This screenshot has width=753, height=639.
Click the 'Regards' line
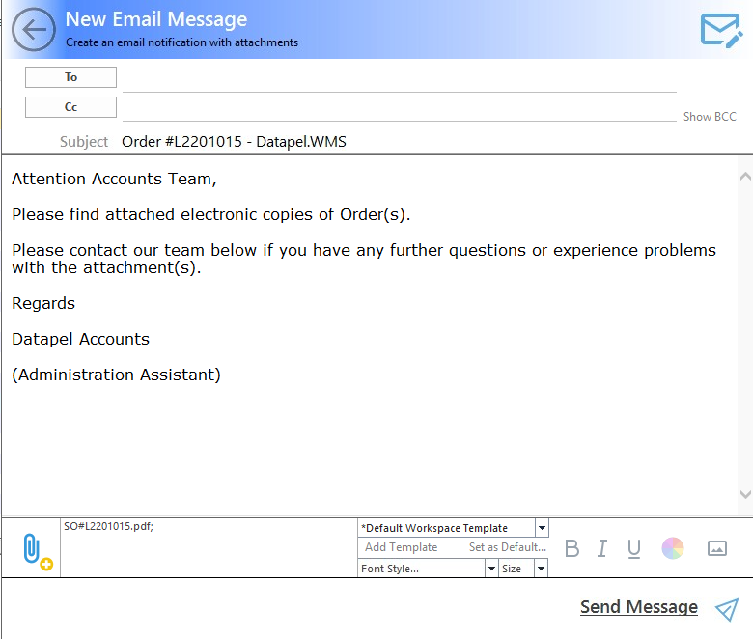[43, 304]
